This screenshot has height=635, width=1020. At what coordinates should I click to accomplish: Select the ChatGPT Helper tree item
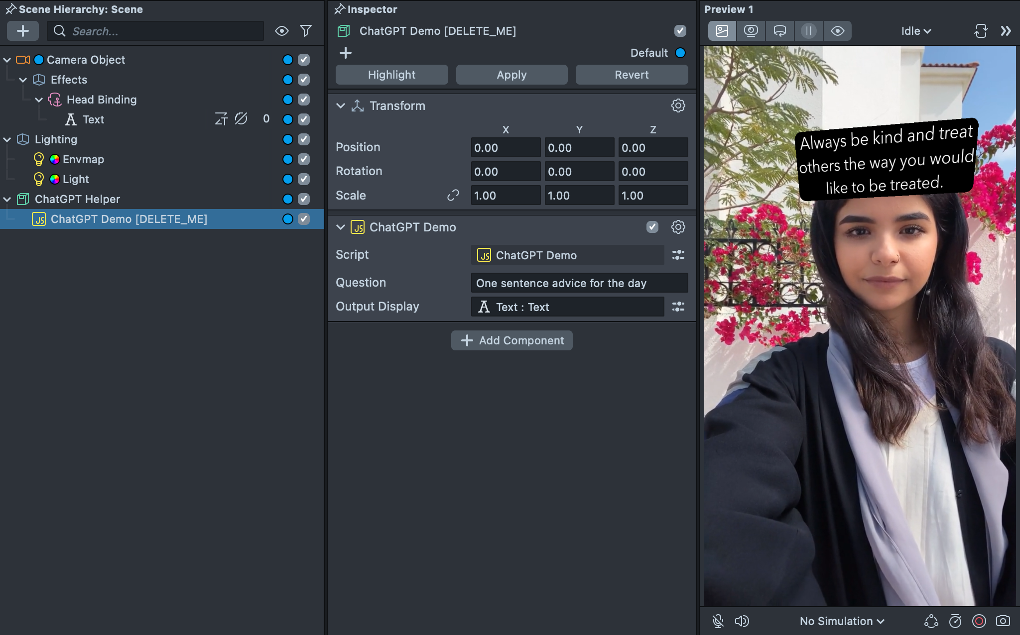tap(77, 199)
